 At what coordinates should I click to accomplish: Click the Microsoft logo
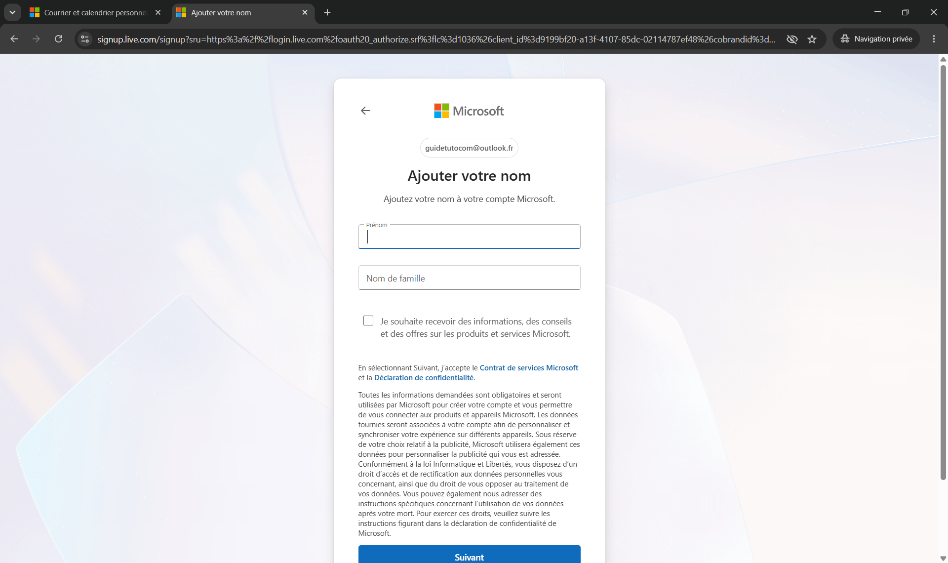click(469, 111)
